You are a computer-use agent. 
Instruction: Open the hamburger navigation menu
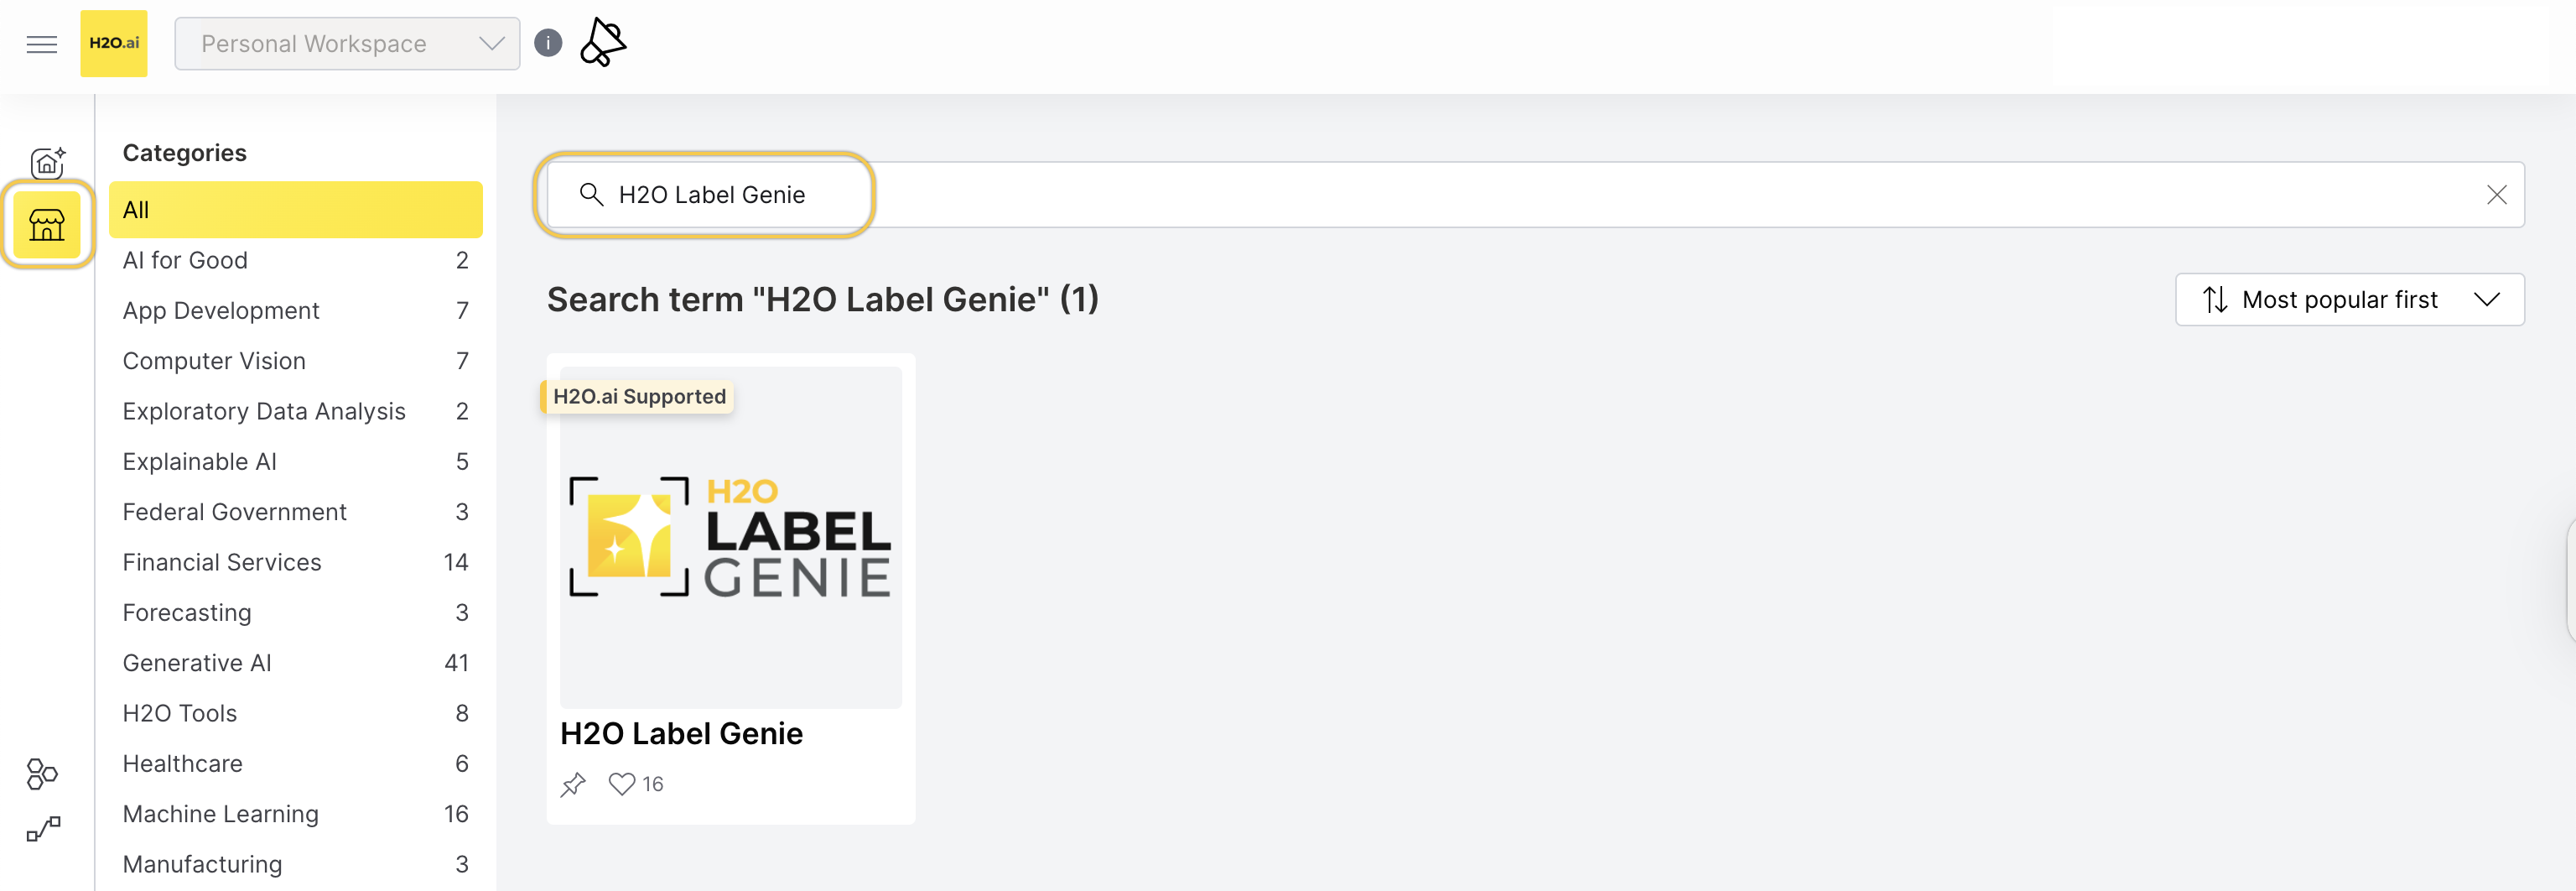pyautogui.click(x=41, y=44)
